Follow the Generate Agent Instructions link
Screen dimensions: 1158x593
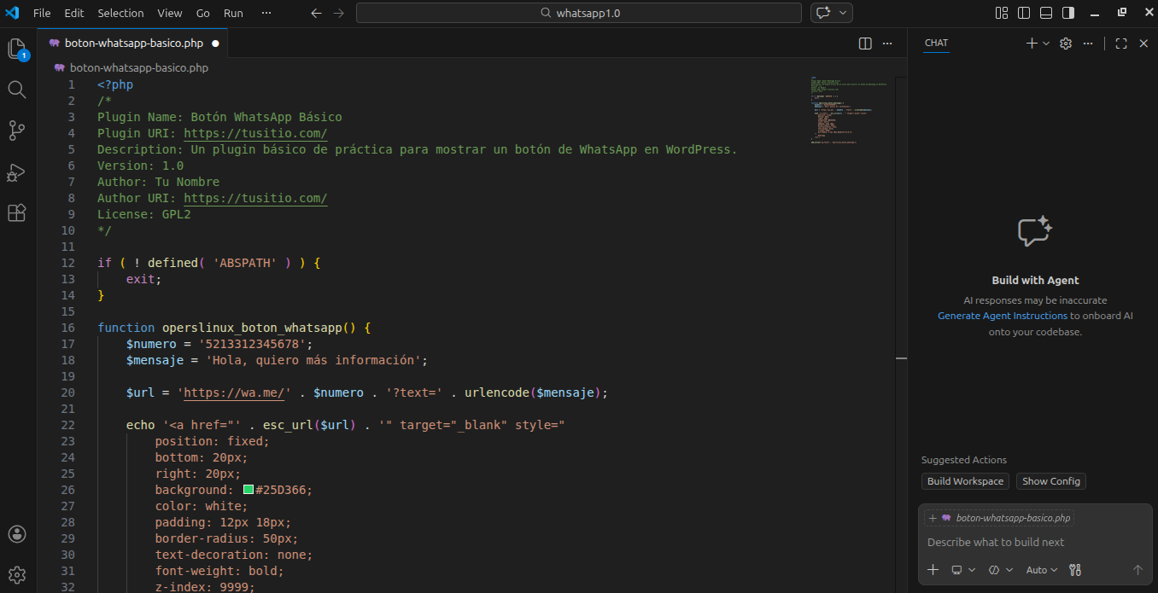1002,316
